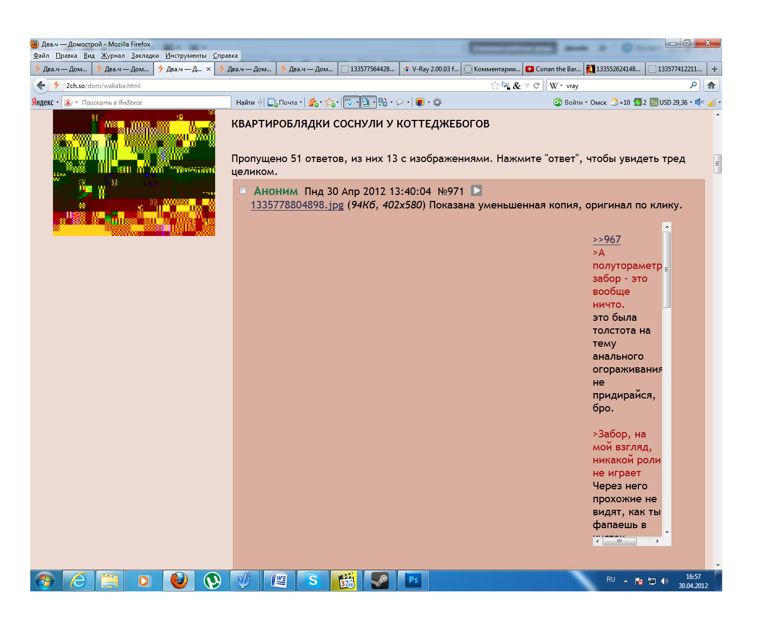The height and width of the screenshot is (627, 760).
Task: Open the 1335778804898.jpg file link
Action: point(297,205)
